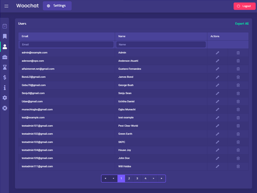Viewport: 257px width, 193px height.
Task: Open the gear settings sidebar icon
Action: click(5, 98)
